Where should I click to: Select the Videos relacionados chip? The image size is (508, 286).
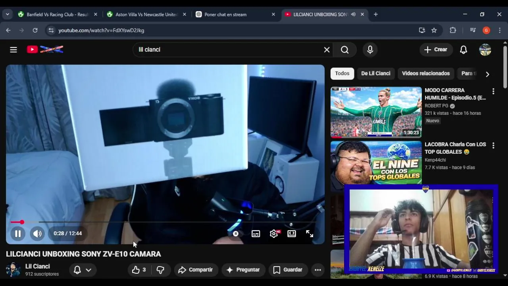pyautogui.click(x=426, y=73)
